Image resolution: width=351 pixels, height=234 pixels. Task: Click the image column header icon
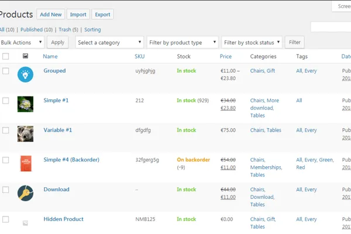pyautogui.click(x=25, y=56)
